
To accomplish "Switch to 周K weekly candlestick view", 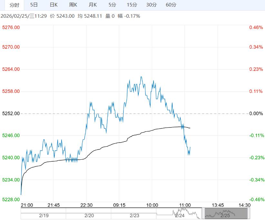I will coord(73,5).
